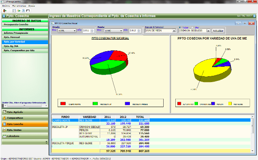Viewport: 258px width, 160px height.
Task: Switch to Calendario module
Action: click(25, 136)
